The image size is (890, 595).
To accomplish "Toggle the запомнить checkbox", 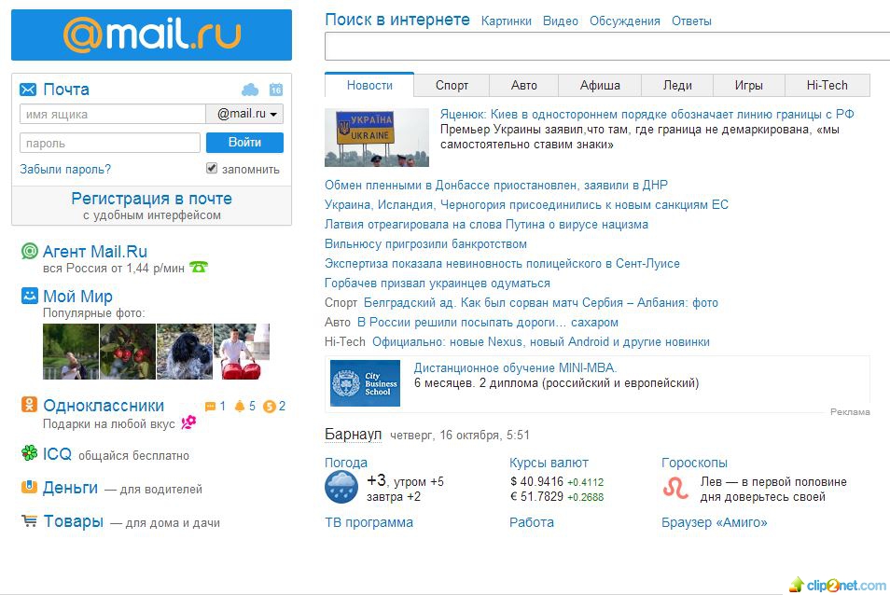I will [212, 168].
